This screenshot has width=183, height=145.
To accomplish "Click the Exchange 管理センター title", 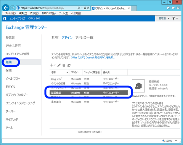I will (26, 27).
